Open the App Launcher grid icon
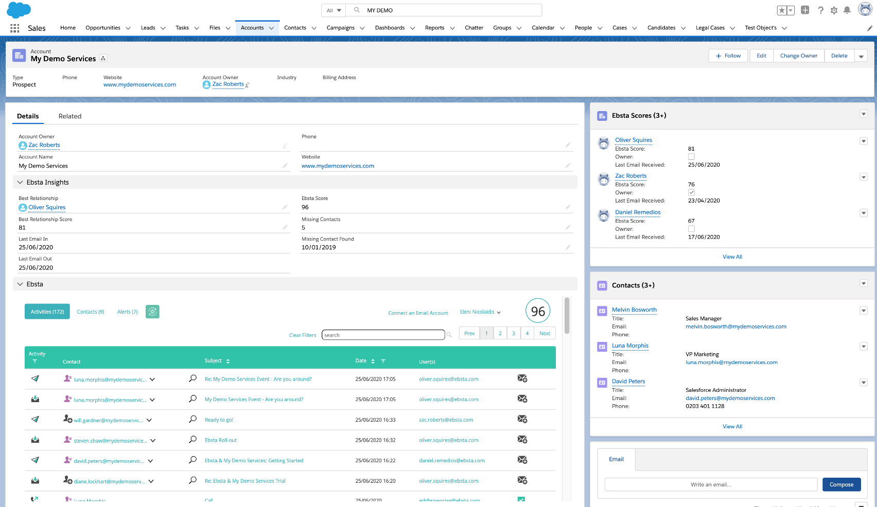Viewport: 877px width, 507px height. coord(14,28)
